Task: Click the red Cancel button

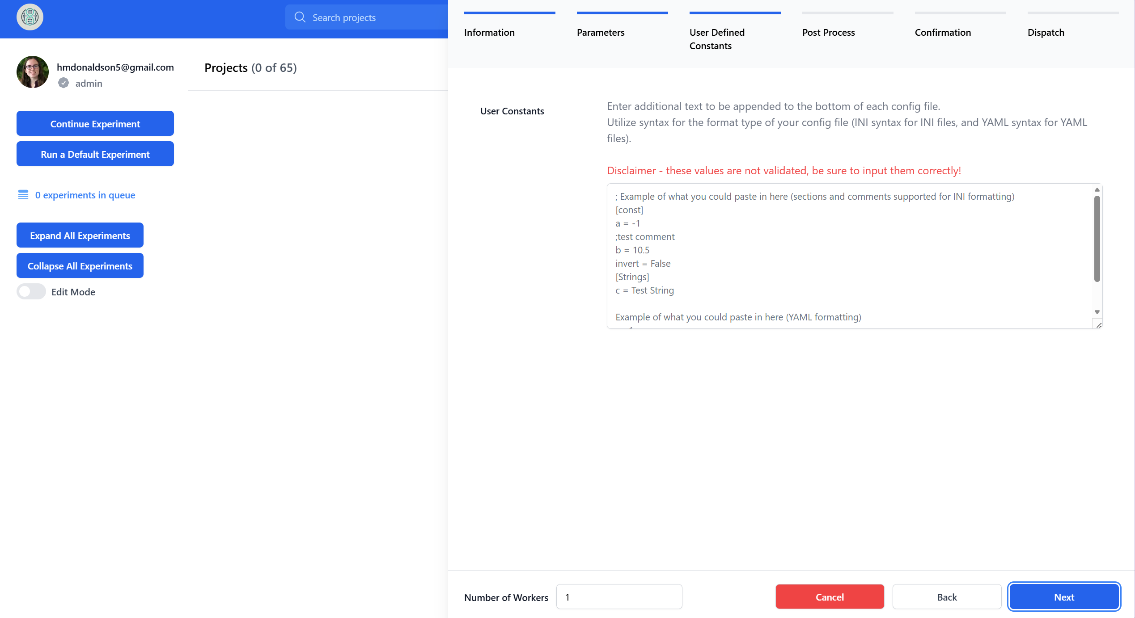Action: pos(830,597)
